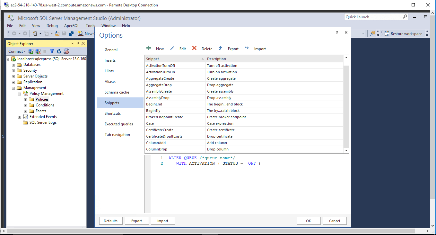Select the Schema cache options page

point(117,92)
